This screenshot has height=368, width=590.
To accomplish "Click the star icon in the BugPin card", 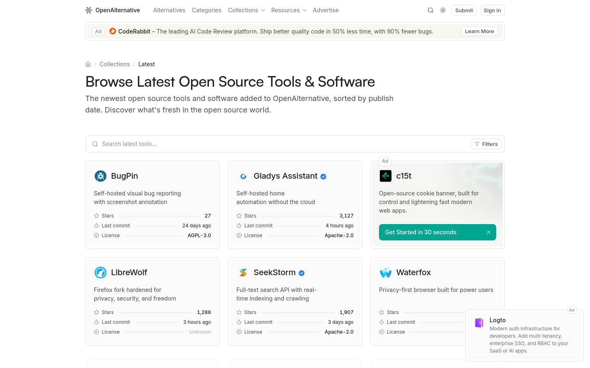I will [97, 216].
